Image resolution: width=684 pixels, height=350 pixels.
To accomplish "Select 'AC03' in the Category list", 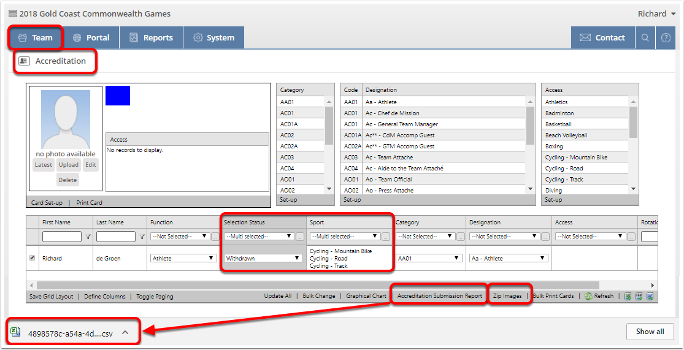I will pyautogui.click(x=300, y=157).
